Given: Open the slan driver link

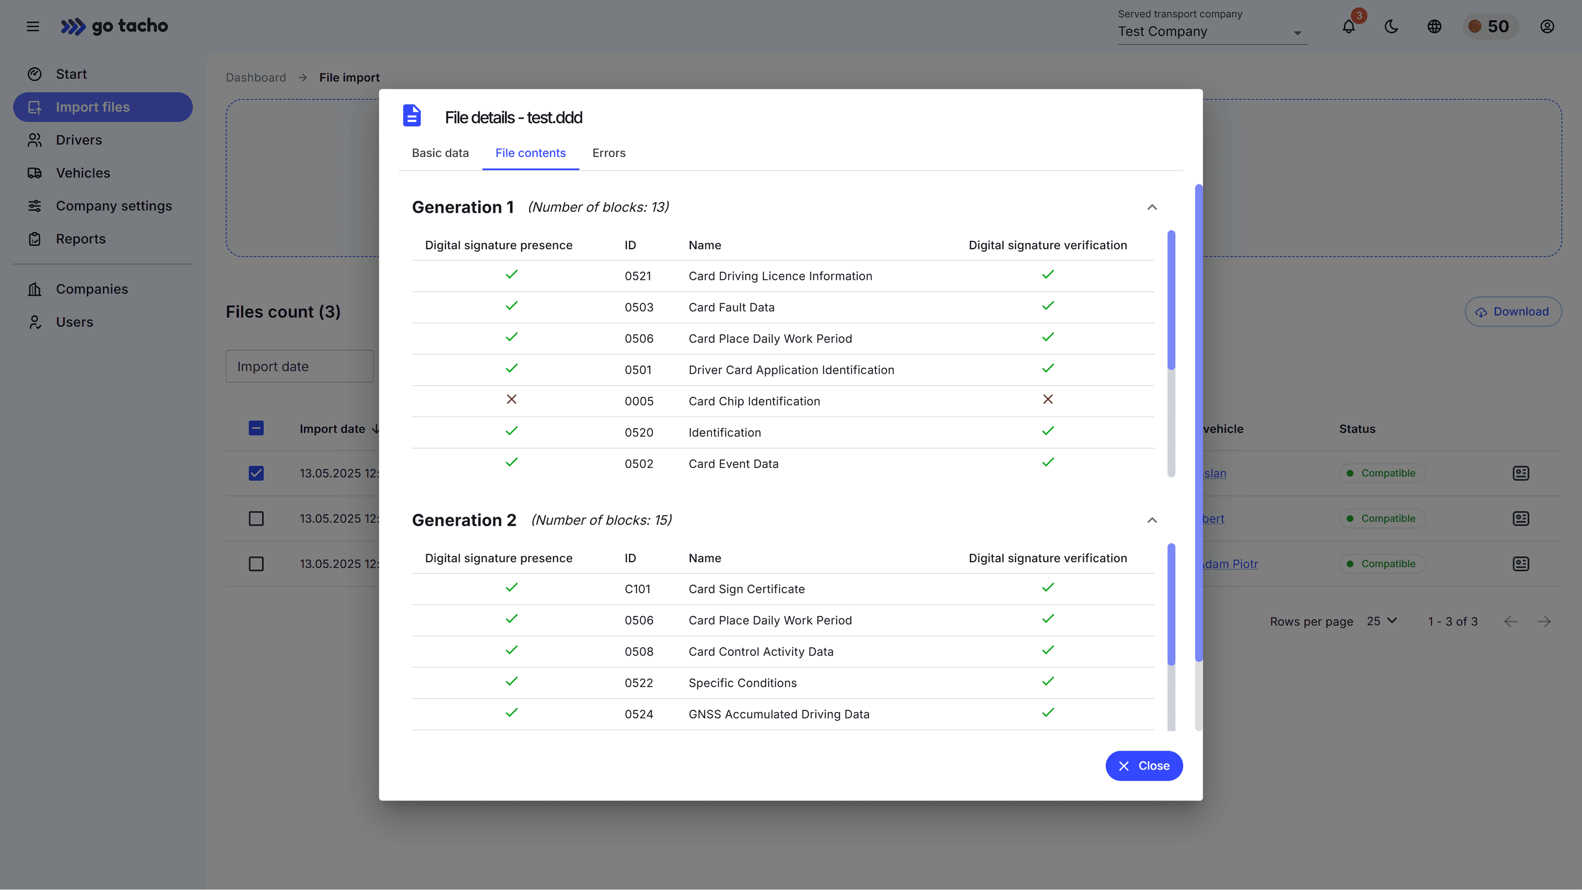Looking at the screenshot, I should (x=1215, y=473).
